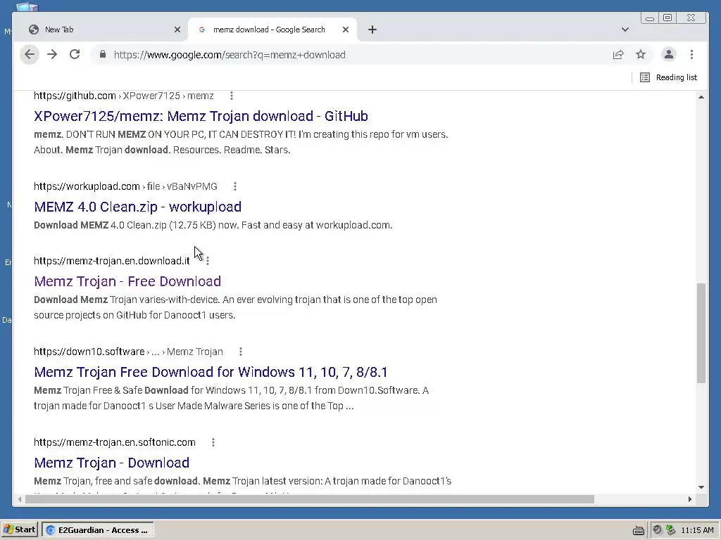The width and height of the screenshot is (721, 540).
Task: Click the desktop icon above the Chrome window
Action: tap(27, 6)
